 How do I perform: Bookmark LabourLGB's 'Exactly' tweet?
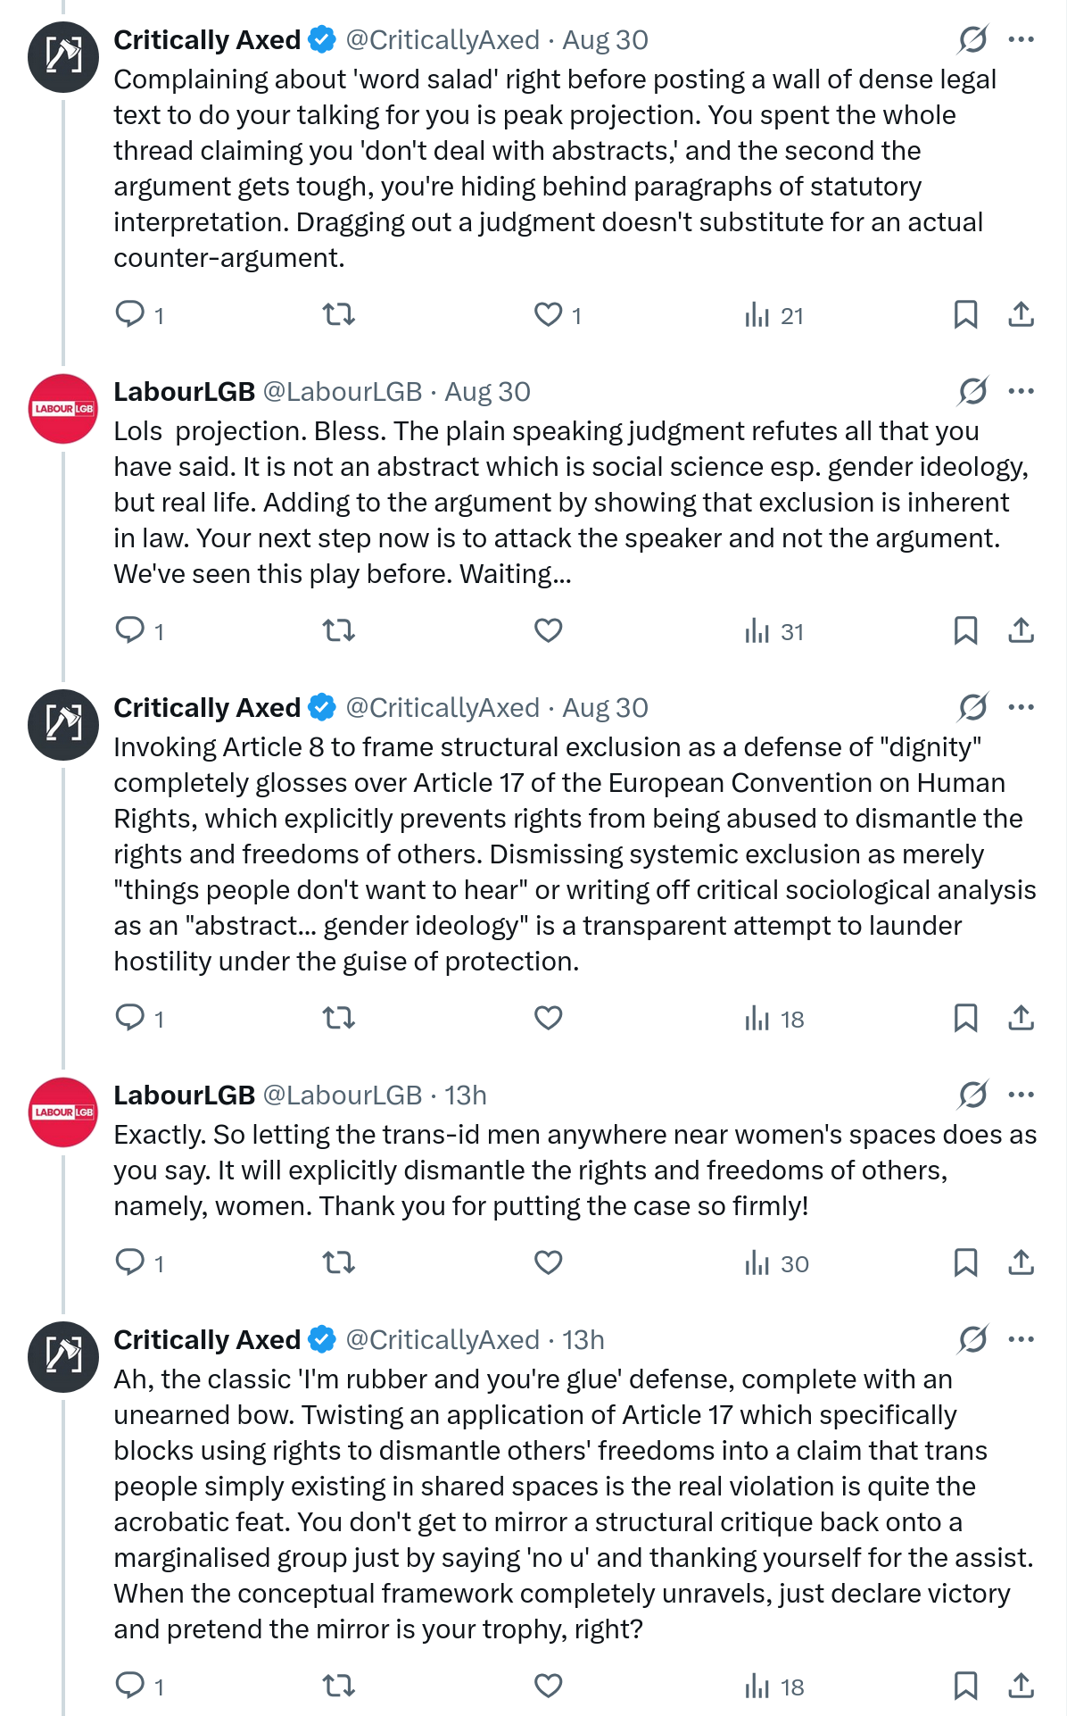(x=965, y=1262)
